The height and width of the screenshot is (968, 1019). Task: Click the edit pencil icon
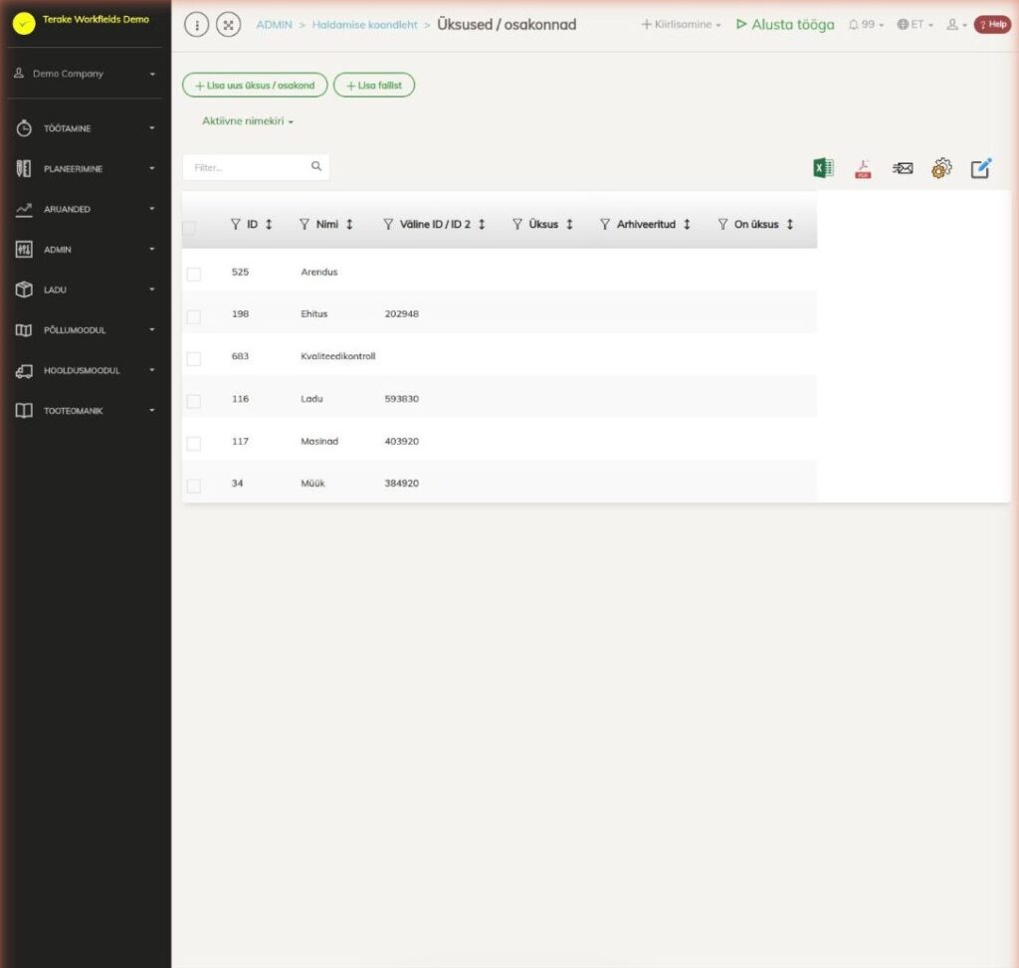coord(981,168)
